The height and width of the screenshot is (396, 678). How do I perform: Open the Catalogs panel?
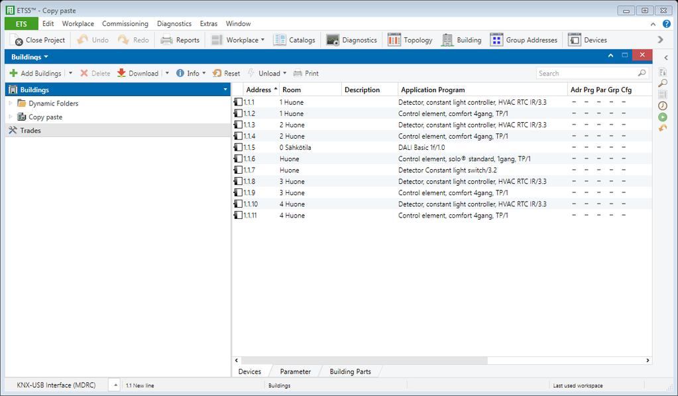(294, 40)
